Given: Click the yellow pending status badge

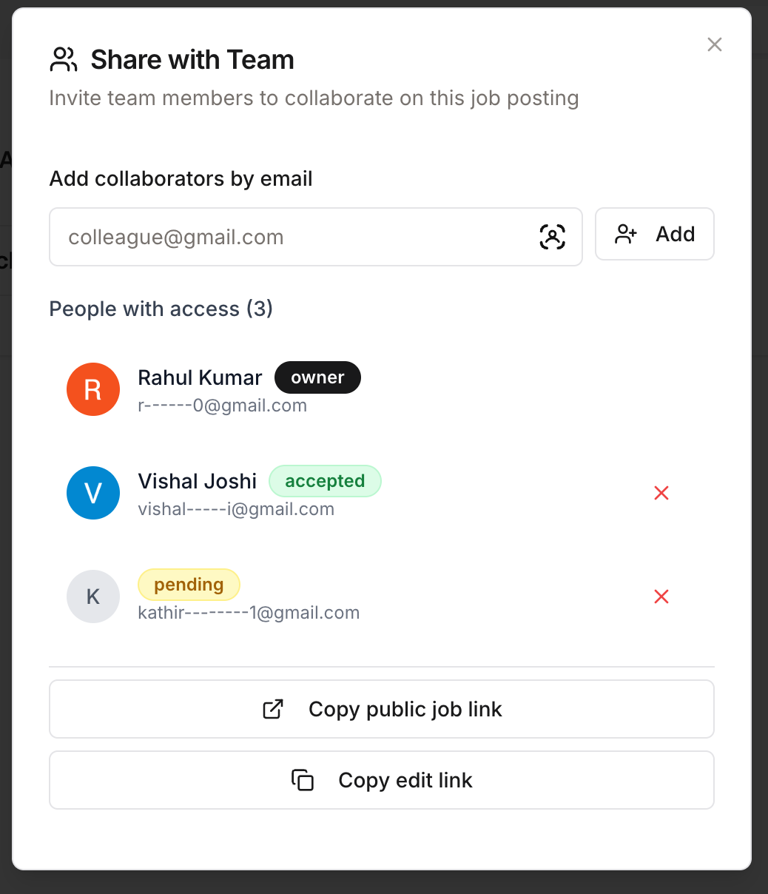Looking at the screenshot, I should point(189,585).
